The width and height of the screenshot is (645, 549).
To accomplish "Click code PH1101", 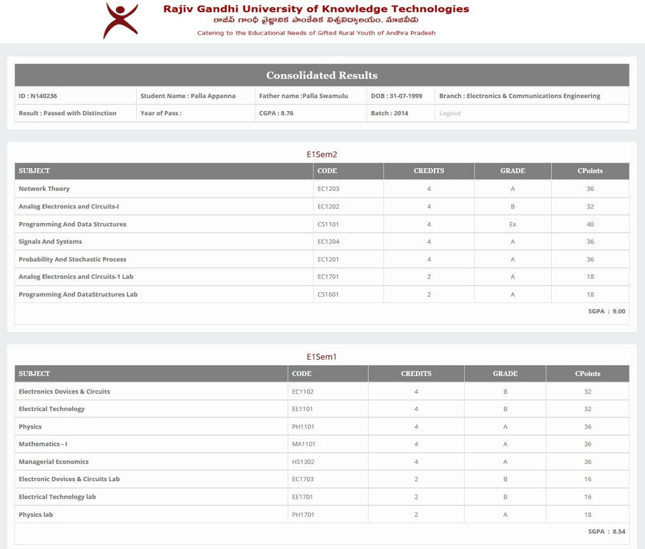I will [303, 426].
